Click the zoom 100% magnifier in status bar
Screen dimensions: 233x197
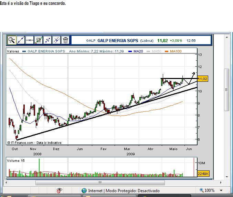coord(202,190)
